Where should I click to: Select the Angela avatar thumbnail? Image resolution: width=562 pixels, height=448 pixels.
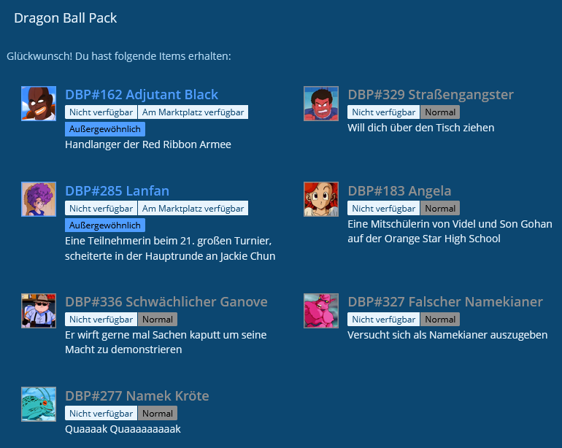(321, 200)
